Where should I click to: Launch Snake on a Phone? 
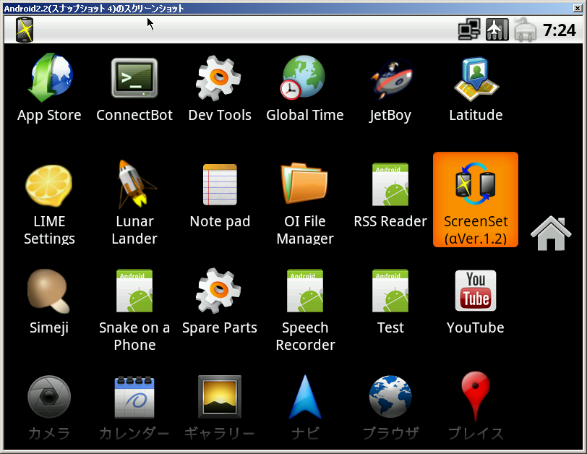click(x=134, y=310)
